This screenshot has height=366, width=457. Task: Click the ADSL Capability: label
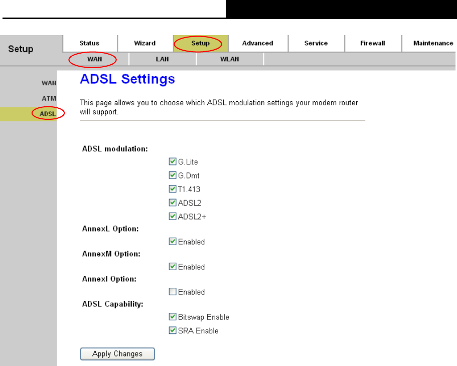(x=112, y=304)
